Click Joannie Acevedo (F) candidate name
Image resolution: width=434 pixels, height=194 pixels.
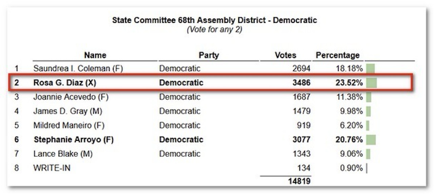[71, 97]
